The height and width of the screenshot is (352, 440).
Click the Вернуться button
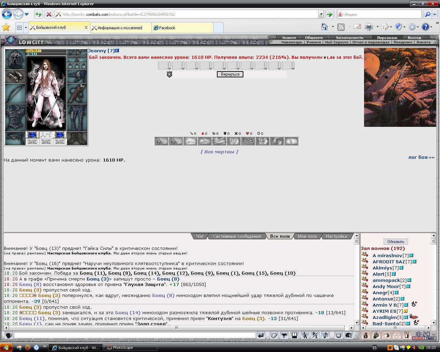click(x=230, y=74)
